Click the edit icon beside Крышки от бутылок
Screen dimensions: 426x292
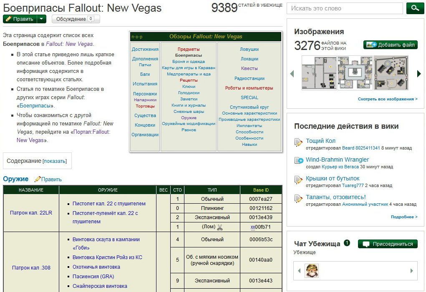(299, 180)
